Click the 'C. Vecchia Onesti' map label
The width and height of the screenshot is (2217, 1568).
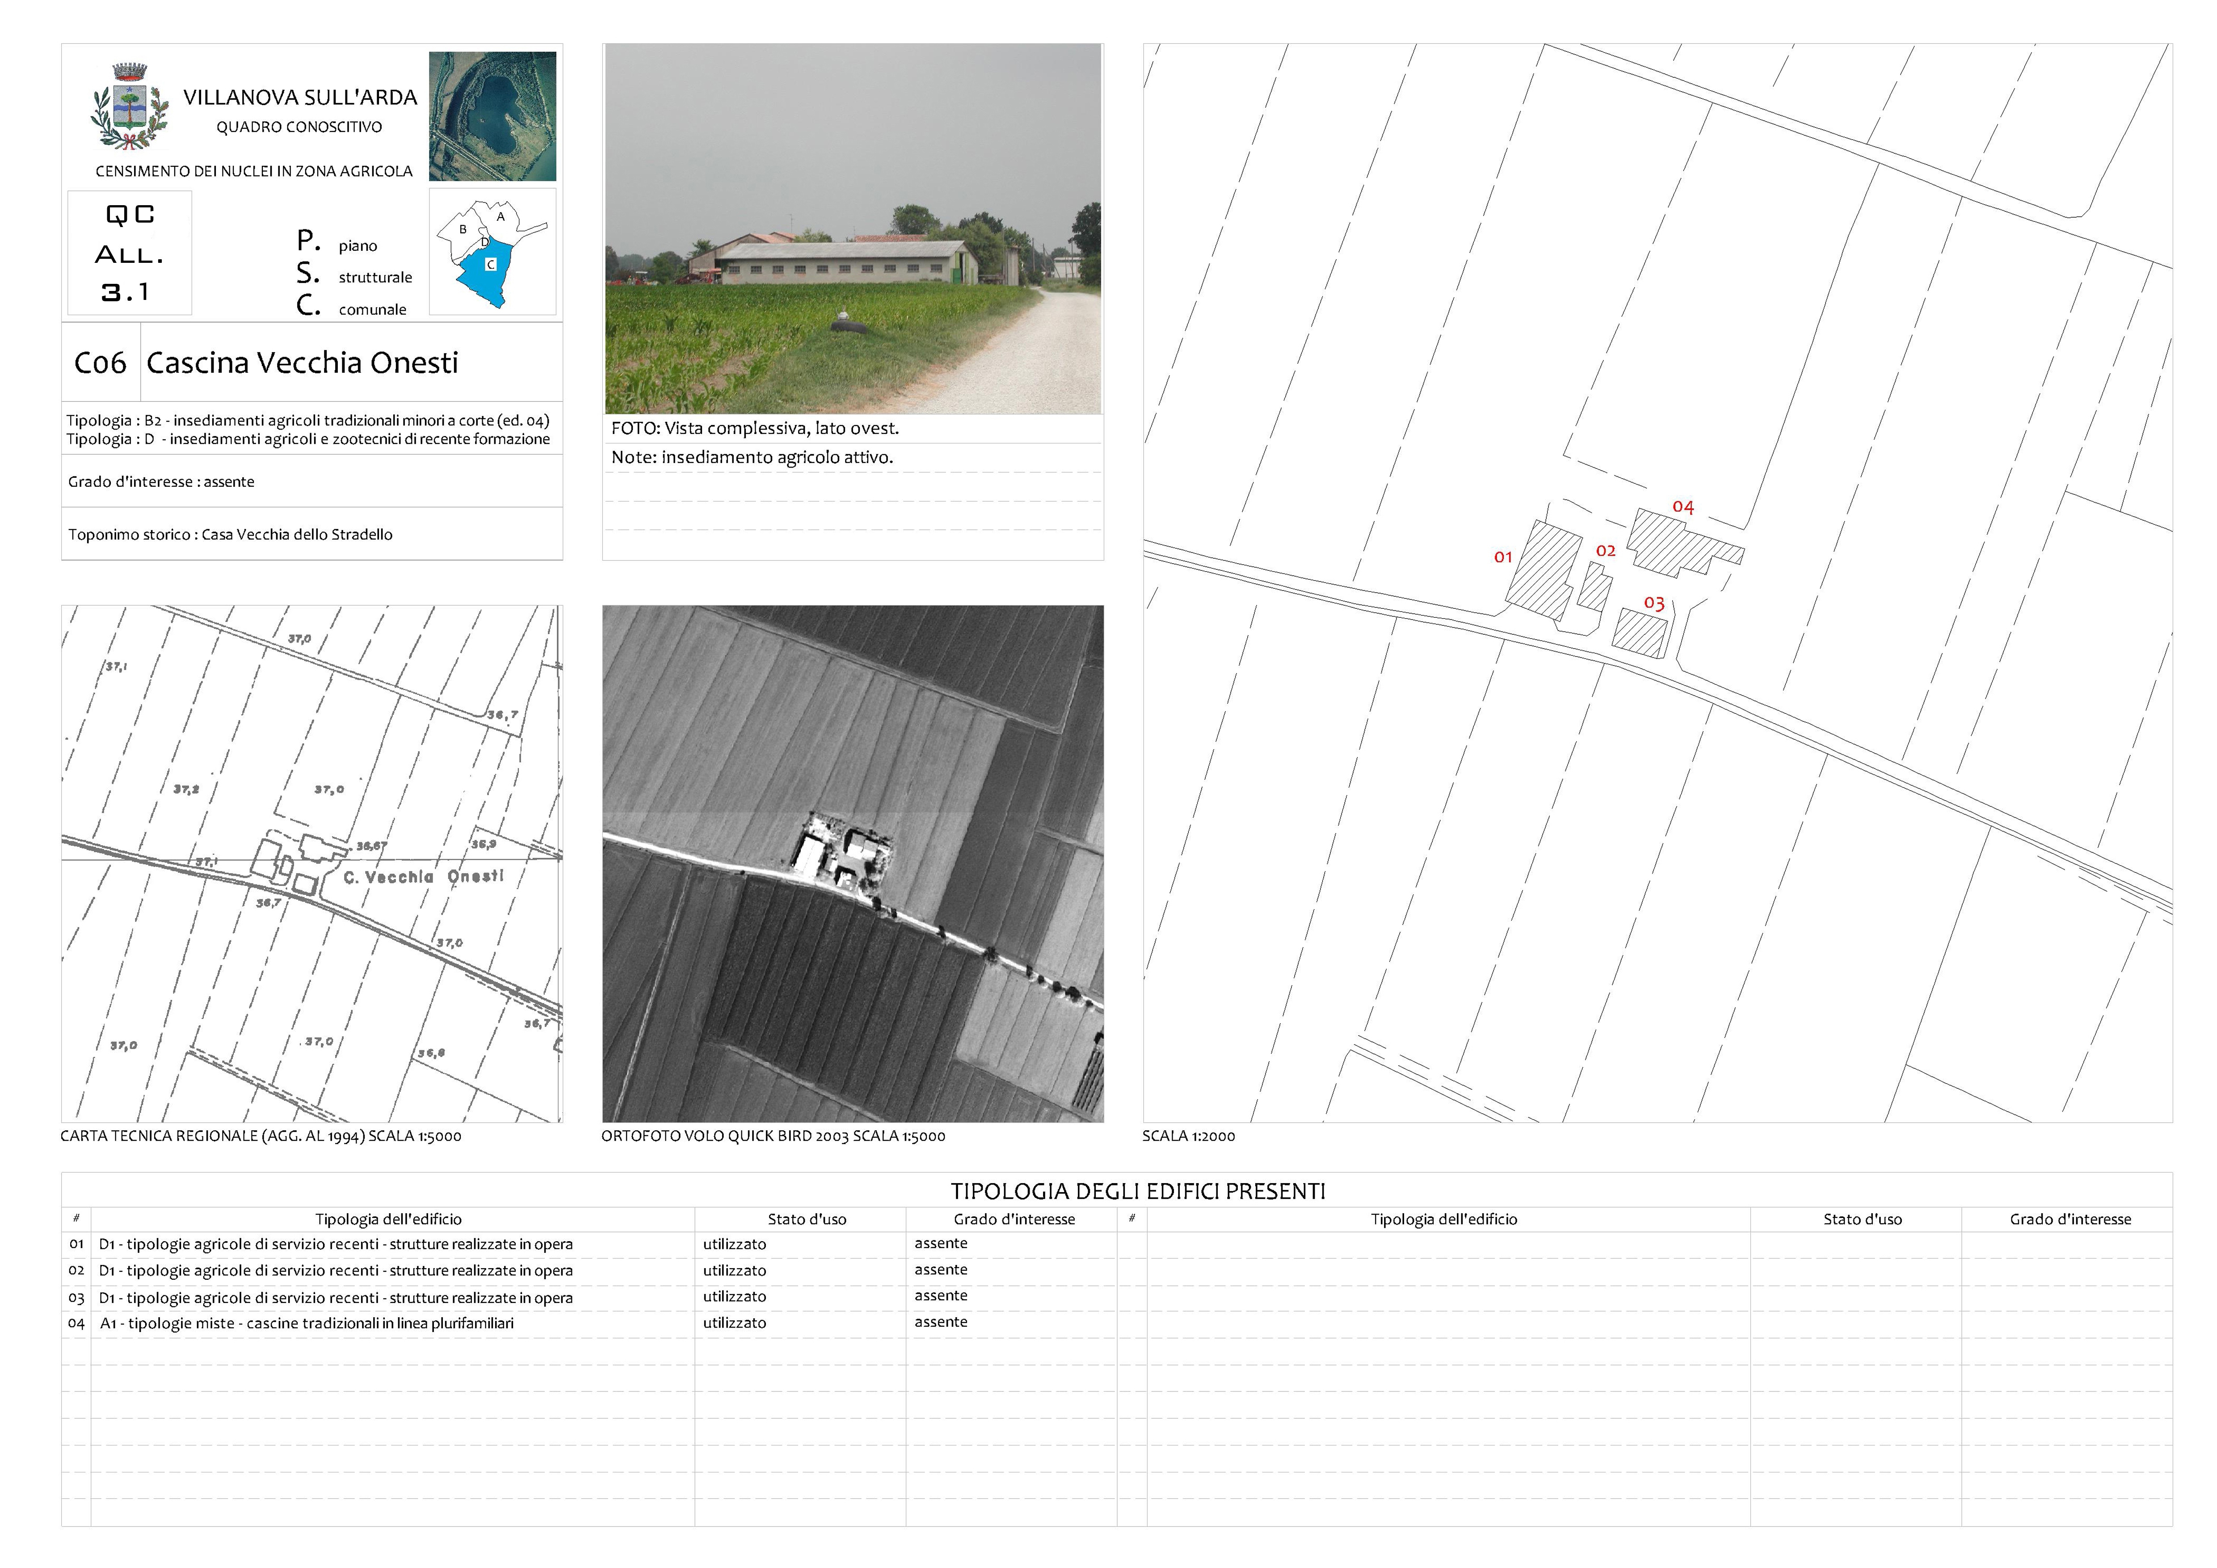tap(424, 877)
